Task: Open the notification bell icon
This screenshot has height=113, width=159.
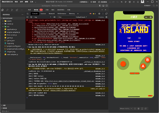Action: click(138, 2)
